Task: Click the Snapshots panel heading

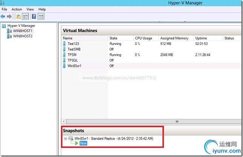Action: tap(74, 131)
